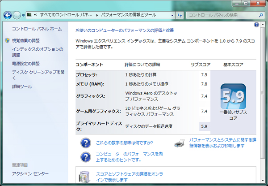Open 詳細ツール link in sidebar
Image resolution: width=268 pixels, height=186 pixels.
[22, 87]
